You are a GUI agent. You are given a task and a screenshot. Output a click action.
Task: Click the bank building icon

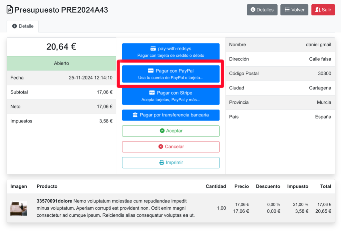click(135, 115)
